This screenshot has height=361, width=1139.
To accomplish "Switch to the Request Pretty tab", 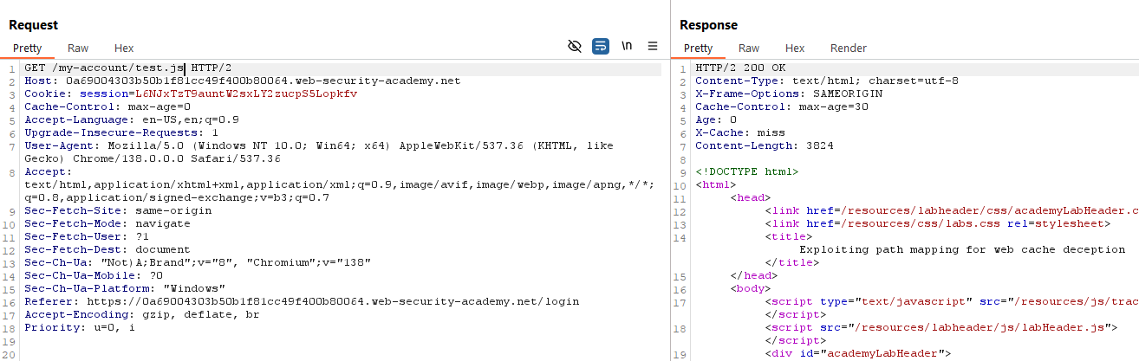I will tap(27, 48).
